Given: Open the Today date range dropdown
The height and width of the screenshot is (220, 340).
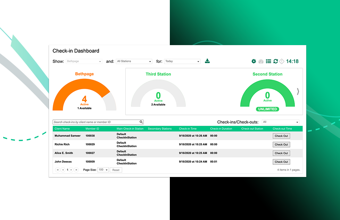Looking at the screenshot, I should [182, 61].
